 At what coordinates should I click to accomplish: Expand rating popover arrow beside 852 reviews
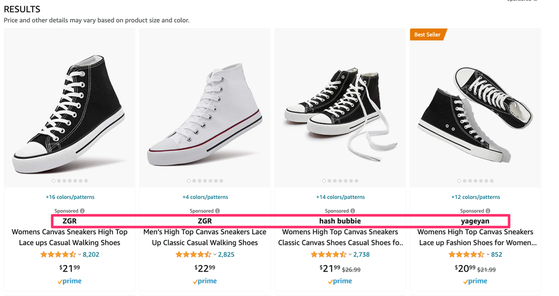[x=488, y=255]
